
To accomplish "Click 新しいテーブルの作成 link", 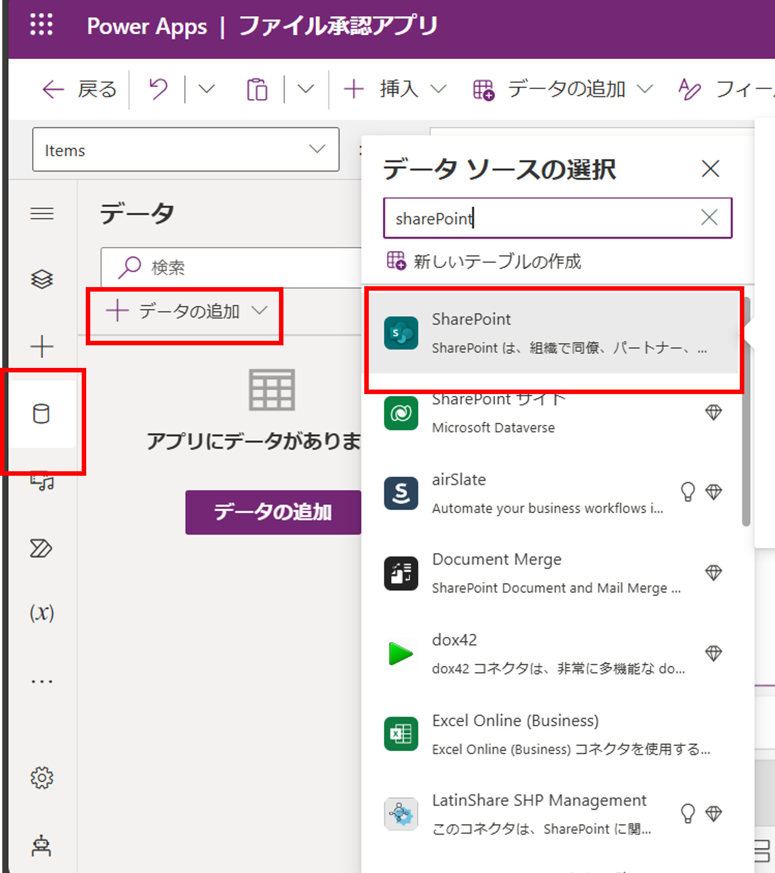I will click(x=483, y=261).
